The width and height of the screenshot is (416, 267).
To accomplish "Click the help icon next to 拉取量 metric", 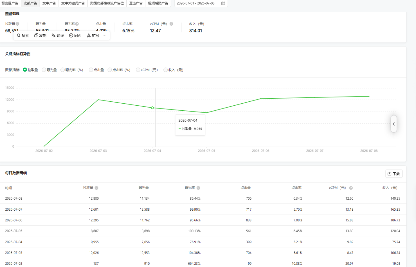I will coord(17,24).
